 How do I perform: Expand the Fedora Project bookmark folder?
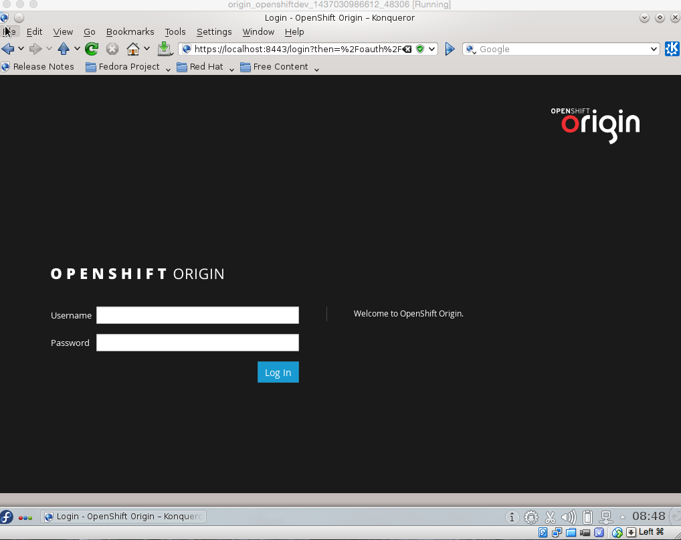[x=167, y=68]
